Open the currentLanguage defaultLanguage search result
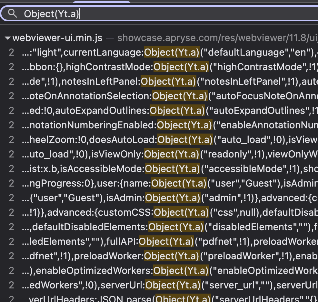Viewport: 318px width, 302px height. click(161, 52)
